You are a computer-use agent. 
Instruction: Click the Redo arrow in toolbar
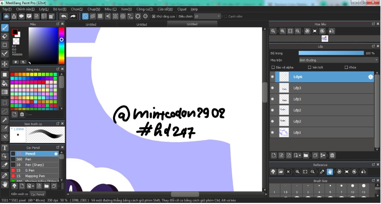[x=73, y=16]
